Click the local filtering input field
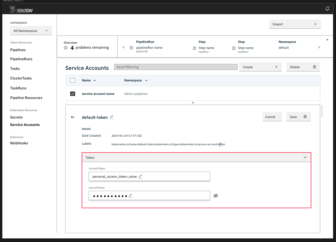The height and width of the screenshot is (242, 336). click(x=176, y=67)
